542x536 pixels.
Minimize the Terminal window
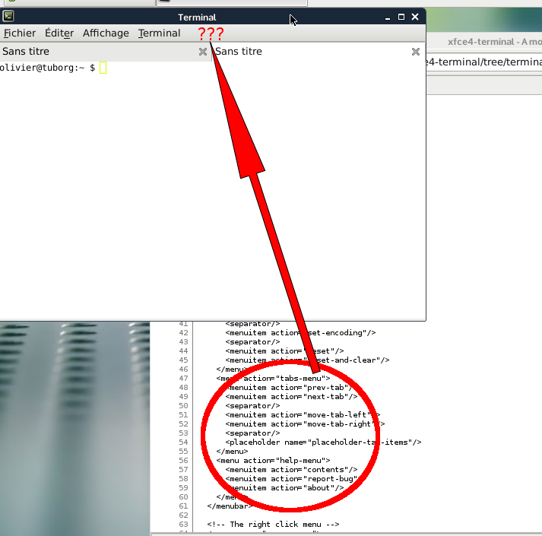(388, 17)
